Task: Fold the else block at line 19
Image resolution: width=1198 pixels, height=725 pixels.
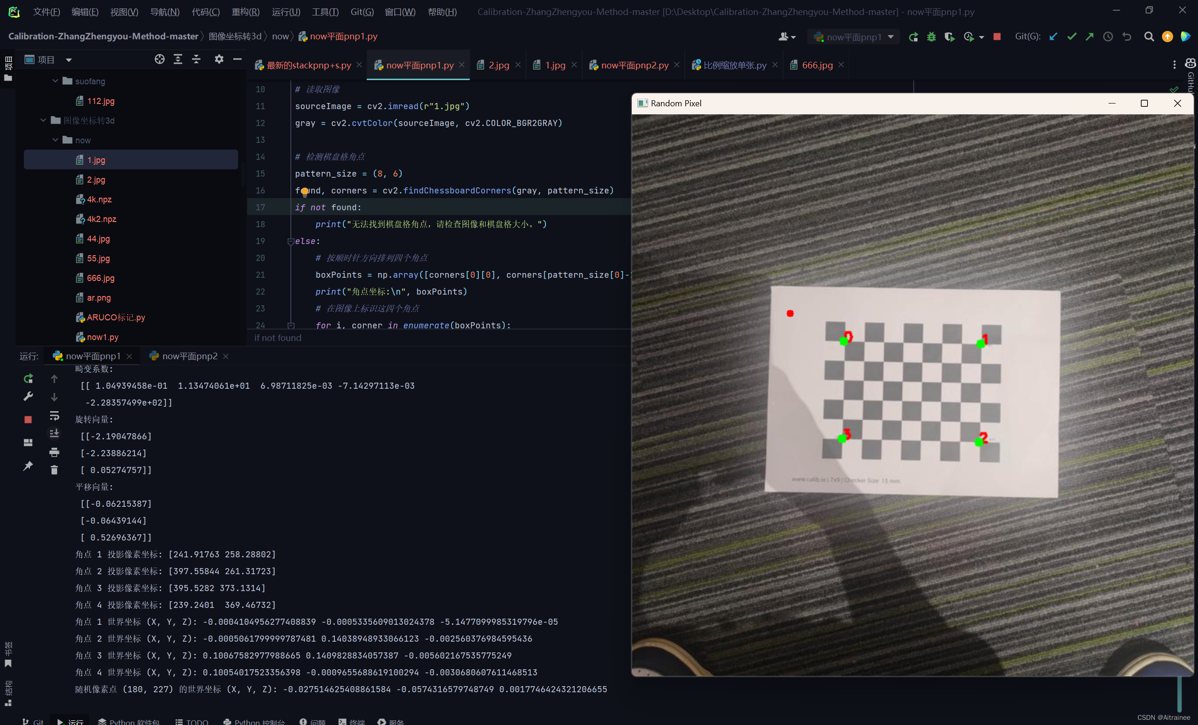Action: pos(291,241)
